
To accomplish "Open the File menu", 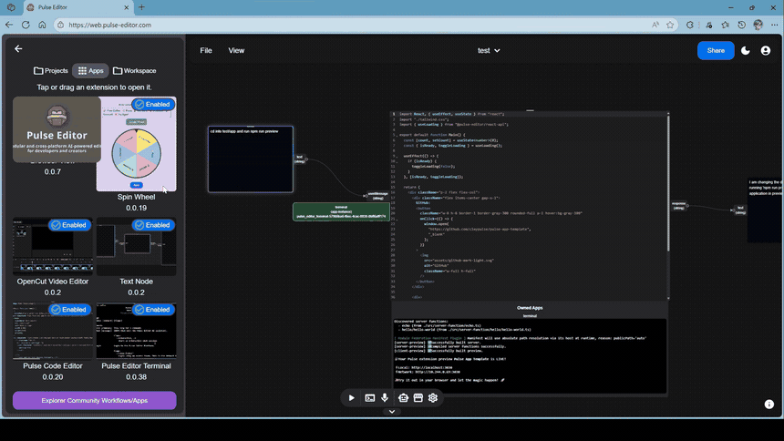I will (206, 51).
